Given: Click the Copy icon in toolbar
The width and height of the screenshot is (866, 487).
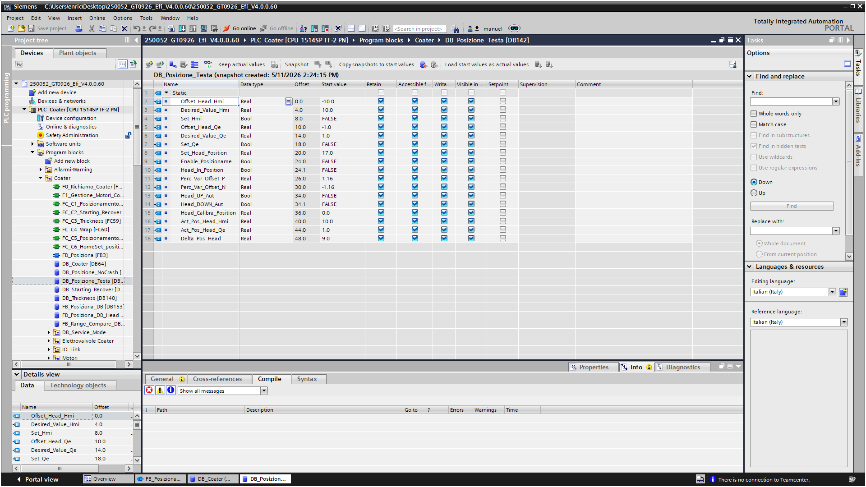Looking at the screenshot, I should [103, 28].
